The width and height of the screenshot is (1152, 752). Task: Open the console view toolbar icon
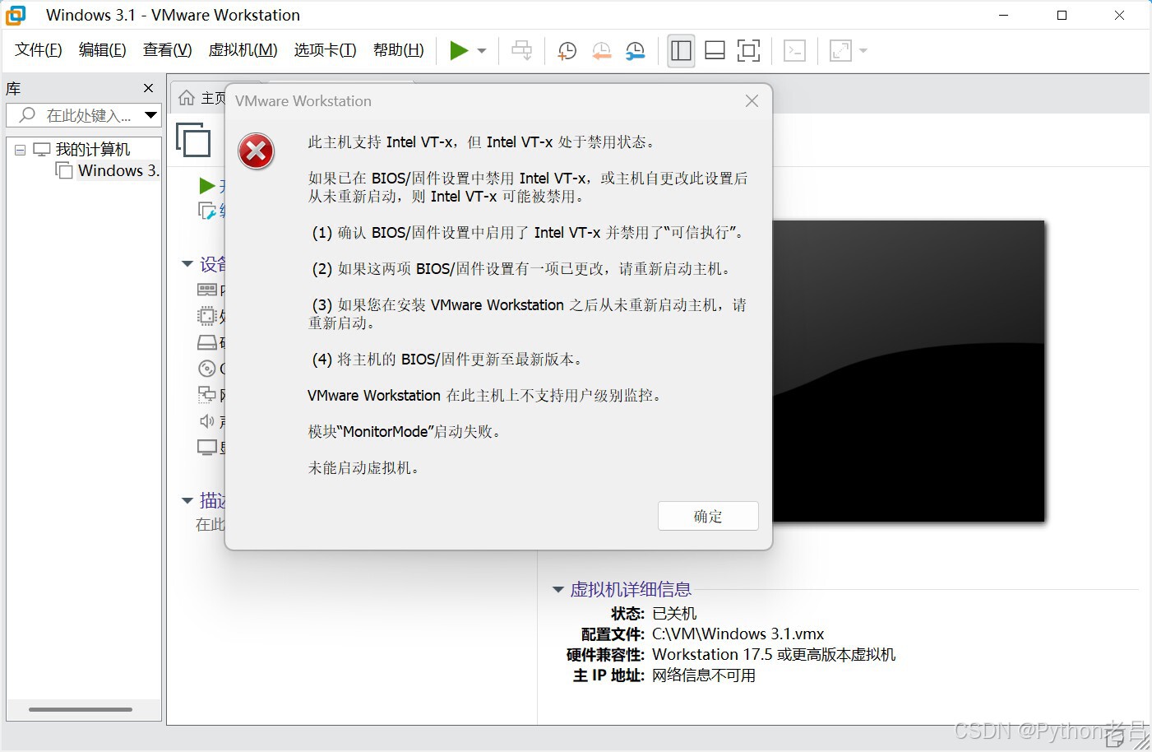794,51
